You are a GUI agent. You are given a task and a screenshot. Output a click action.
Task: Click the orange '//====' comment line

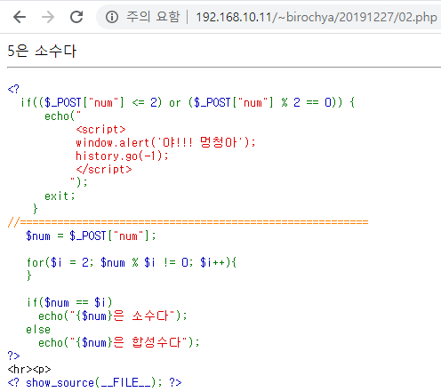click(x=188, y=222)
